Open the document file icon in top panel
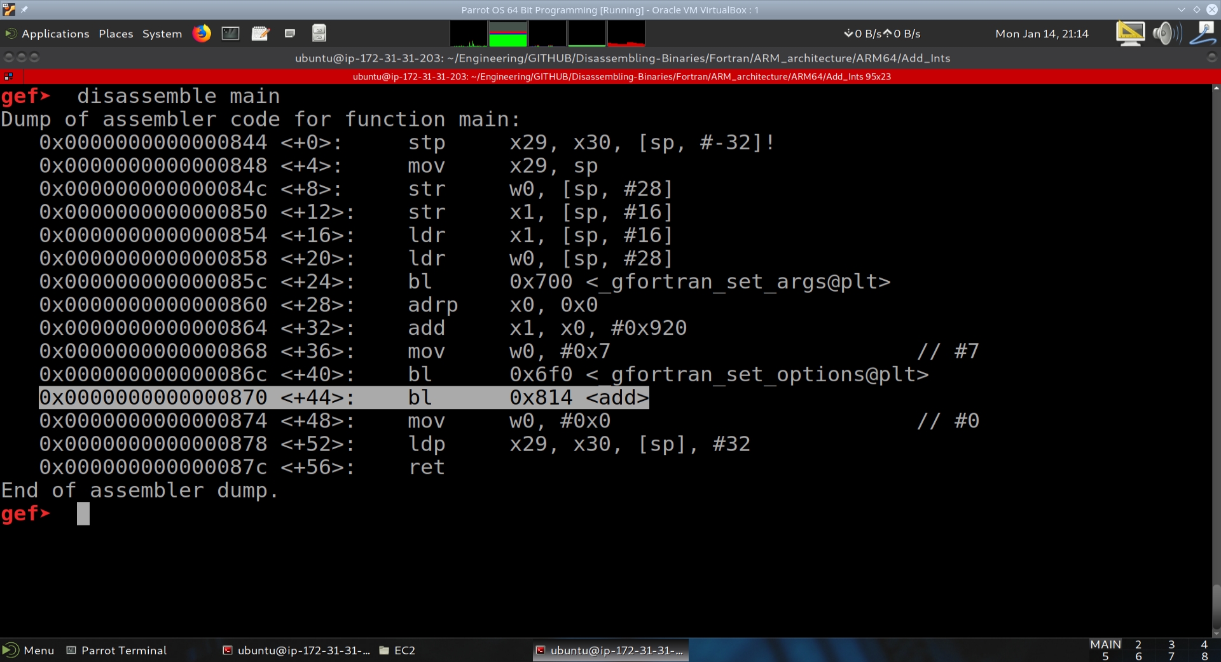1221x662 pixels. 319,33
